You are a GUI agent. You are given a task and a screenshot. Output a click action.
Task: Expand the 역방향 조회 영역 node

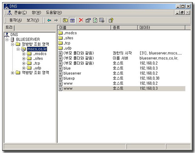coord(12,73)
